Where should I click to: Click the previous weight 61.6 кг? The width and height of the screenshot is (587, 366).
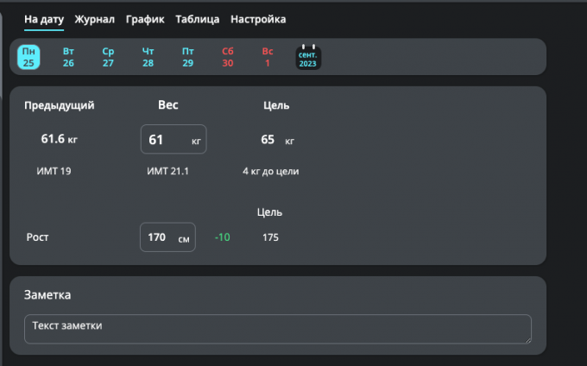point(59,139)
